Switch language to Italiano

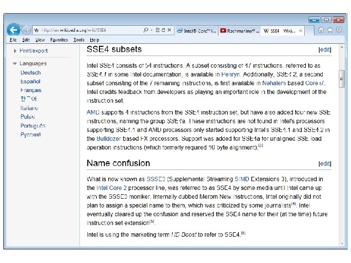click(x=29, y=108)
